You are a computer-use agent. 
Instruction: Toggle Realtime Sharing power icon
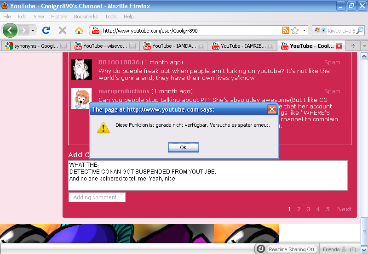coord(261,249)
